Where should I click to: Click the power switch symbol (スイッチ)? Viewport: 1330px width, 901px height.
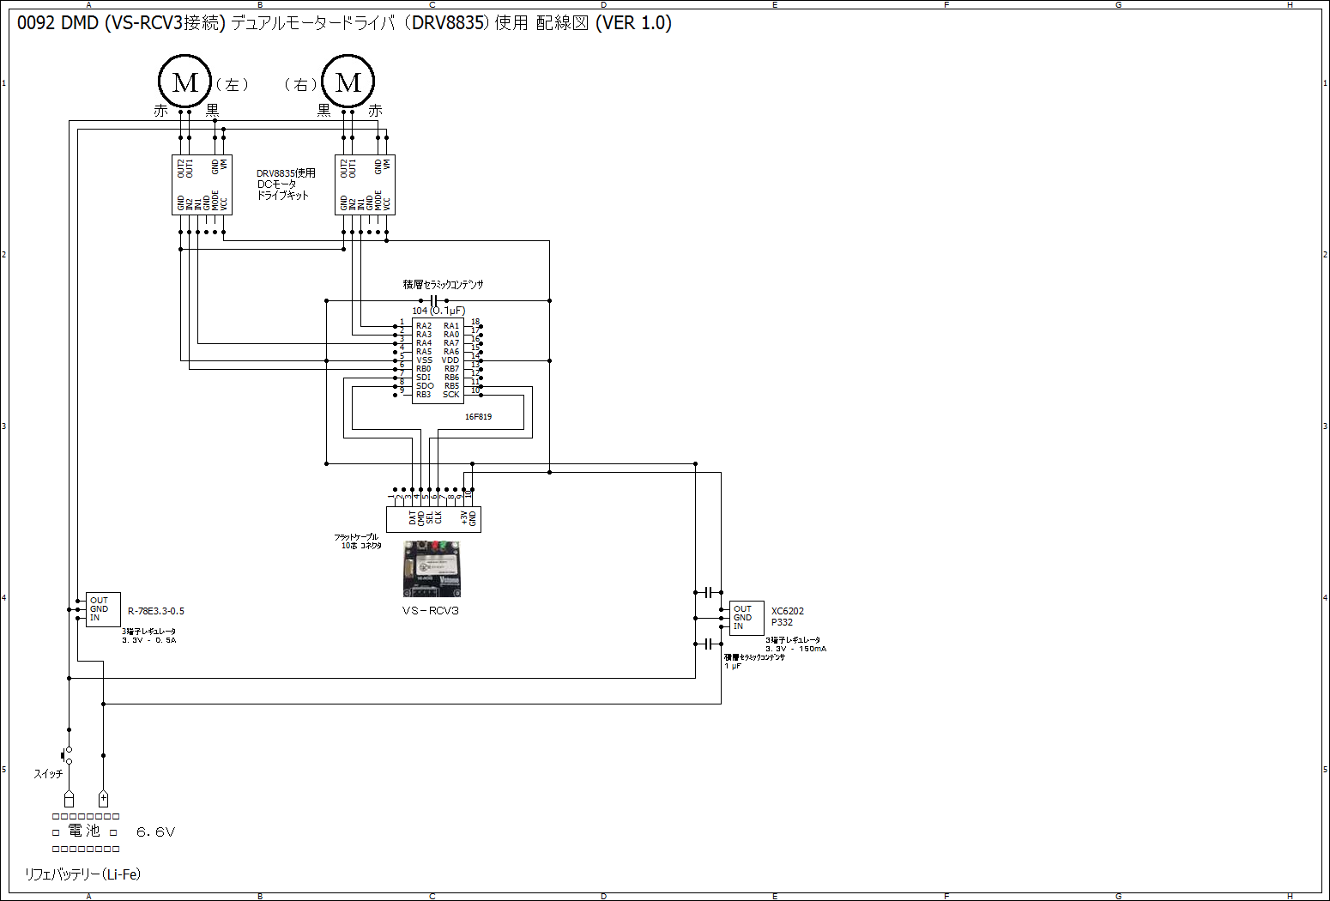pyautogui.click(x=68, y=755)
